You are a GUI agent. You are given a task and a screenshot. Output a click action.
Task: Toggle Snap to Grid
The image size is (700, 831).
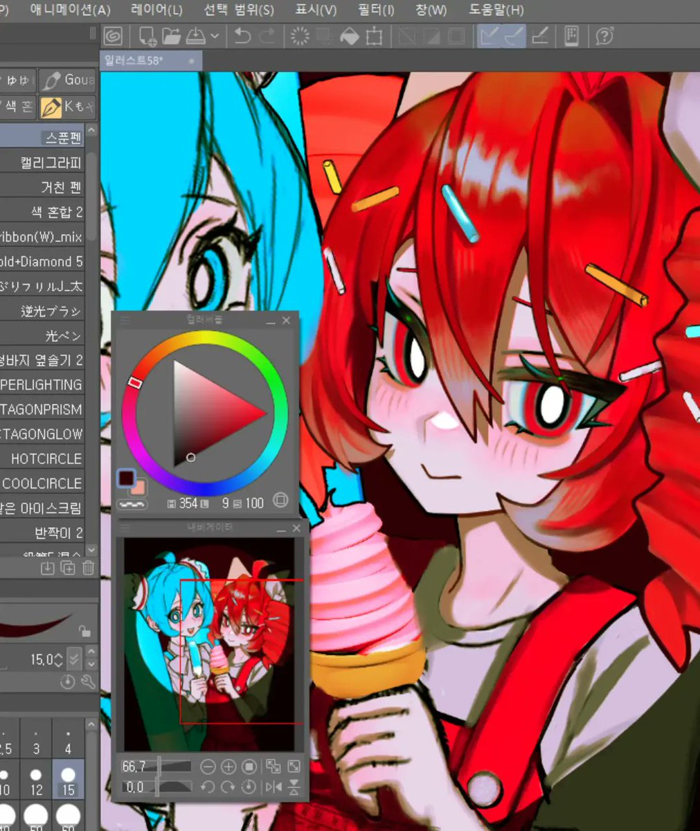pyautogui.click(x=541, y=36)
